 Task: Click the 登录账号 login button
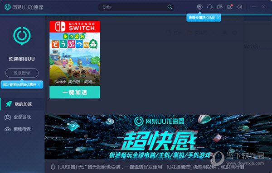pyautogui.click(x=22, y=73)
